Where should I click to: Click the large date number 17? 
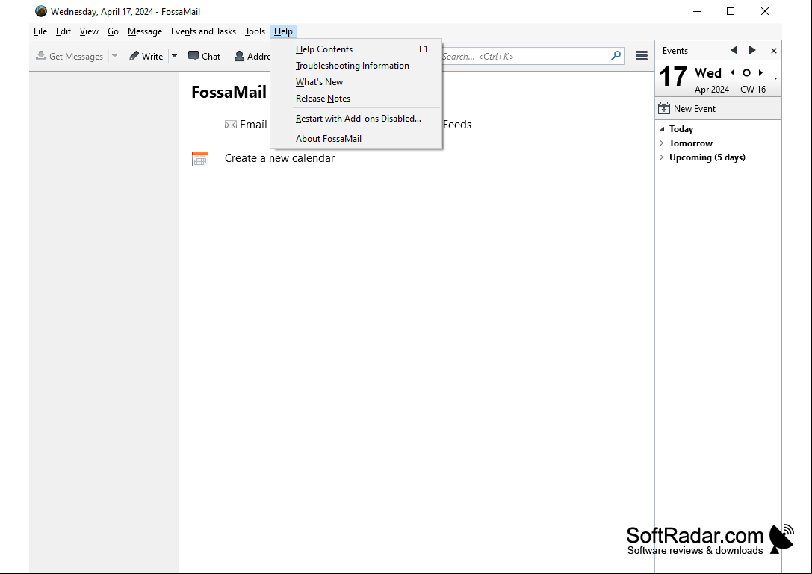point(673,77)
